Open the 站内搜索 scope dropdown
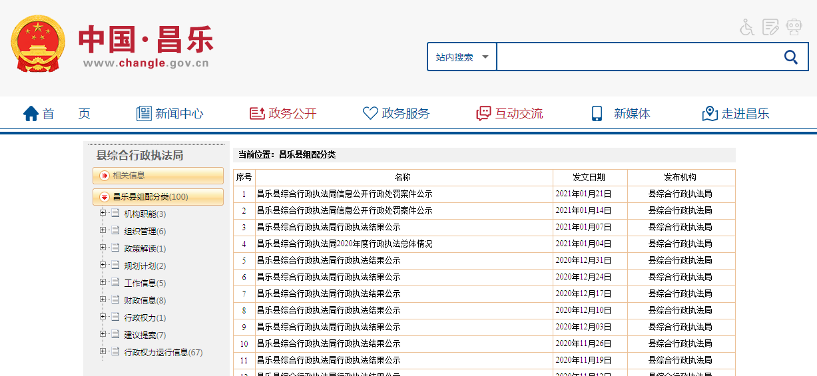The image size is (817, 376). click(462, 57)
